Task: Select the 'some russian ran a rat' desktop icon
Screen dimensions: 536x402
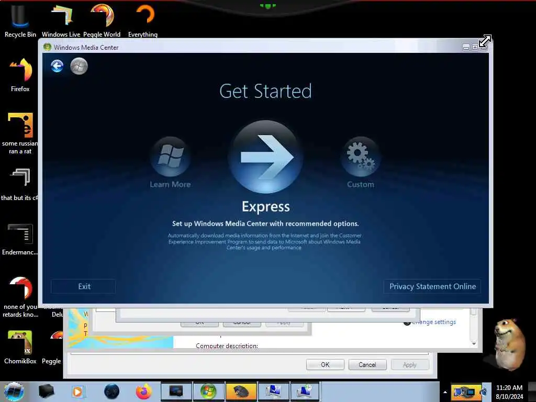Action: coord(20,133)
